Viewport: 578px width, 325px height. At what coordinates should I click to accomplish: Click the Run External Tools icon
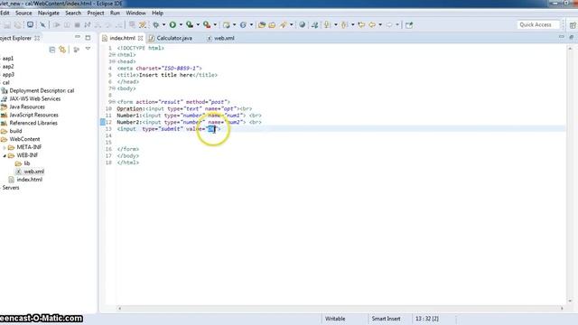tap(207, 25)
